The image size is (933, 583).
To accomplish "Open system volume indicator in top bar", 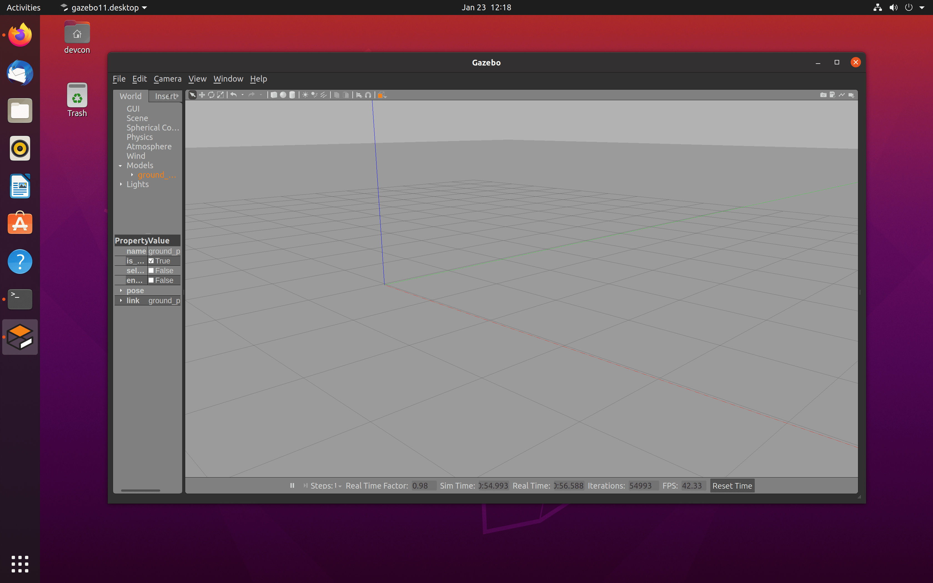I will 893,7.
